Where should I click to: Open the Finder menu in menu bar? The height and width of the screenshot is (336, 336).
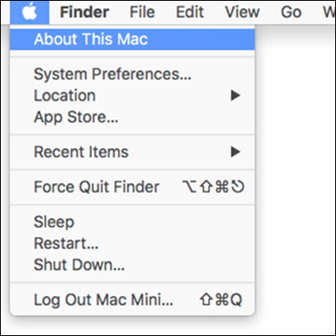click(84, 13)
